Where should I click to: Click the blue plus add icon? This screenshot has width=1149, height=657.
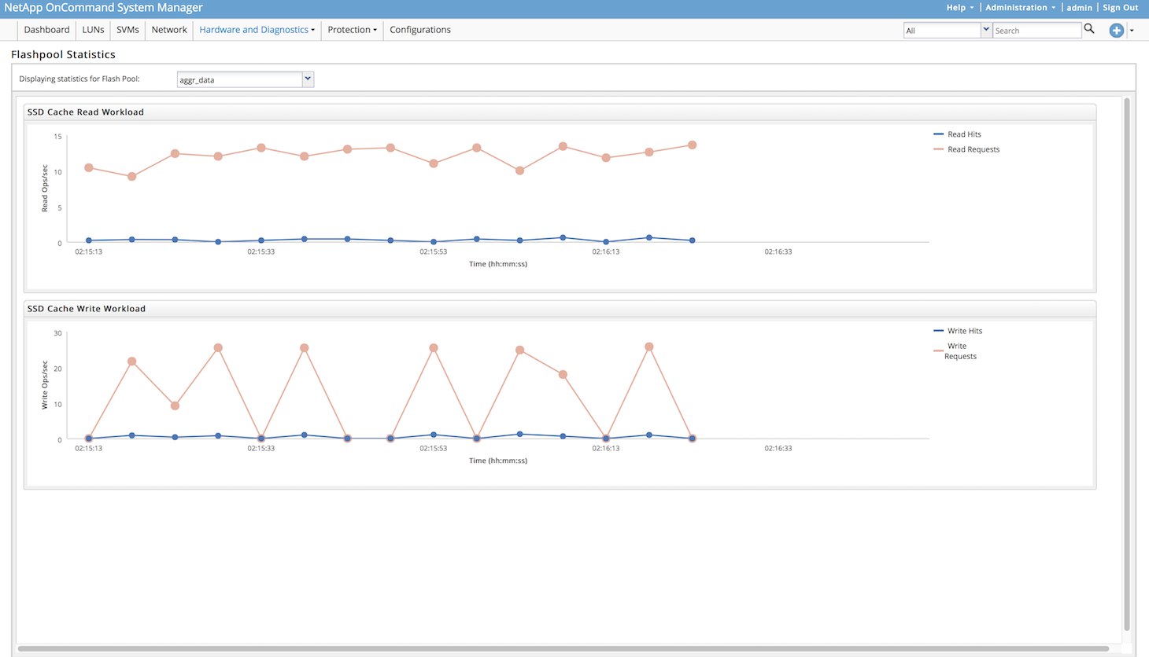(1116, 31)
